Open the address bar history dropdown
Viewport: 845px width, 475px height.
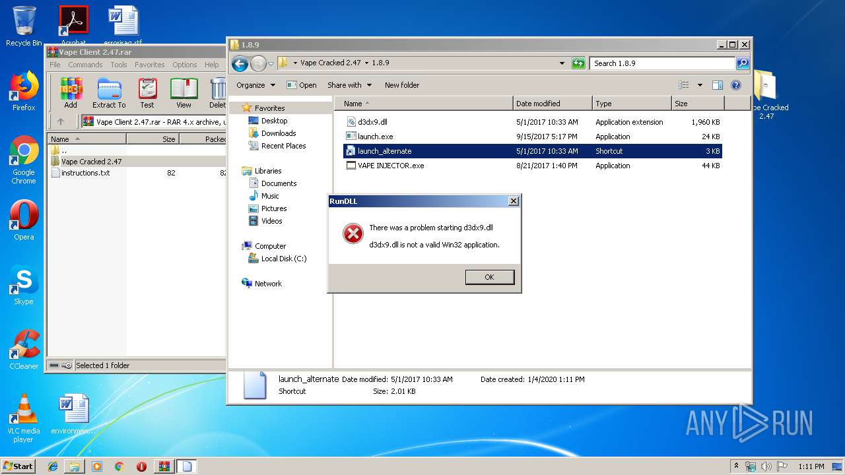[x=562, y=63]
